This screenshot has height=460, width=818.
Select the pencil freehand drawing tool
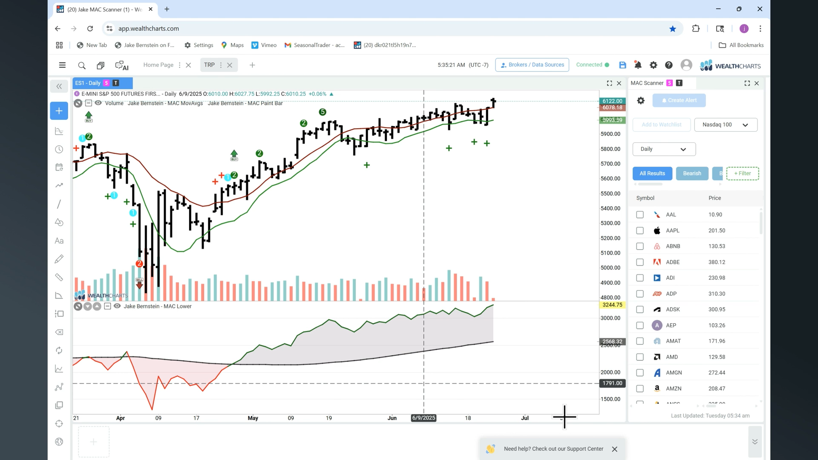click(59, 259)
